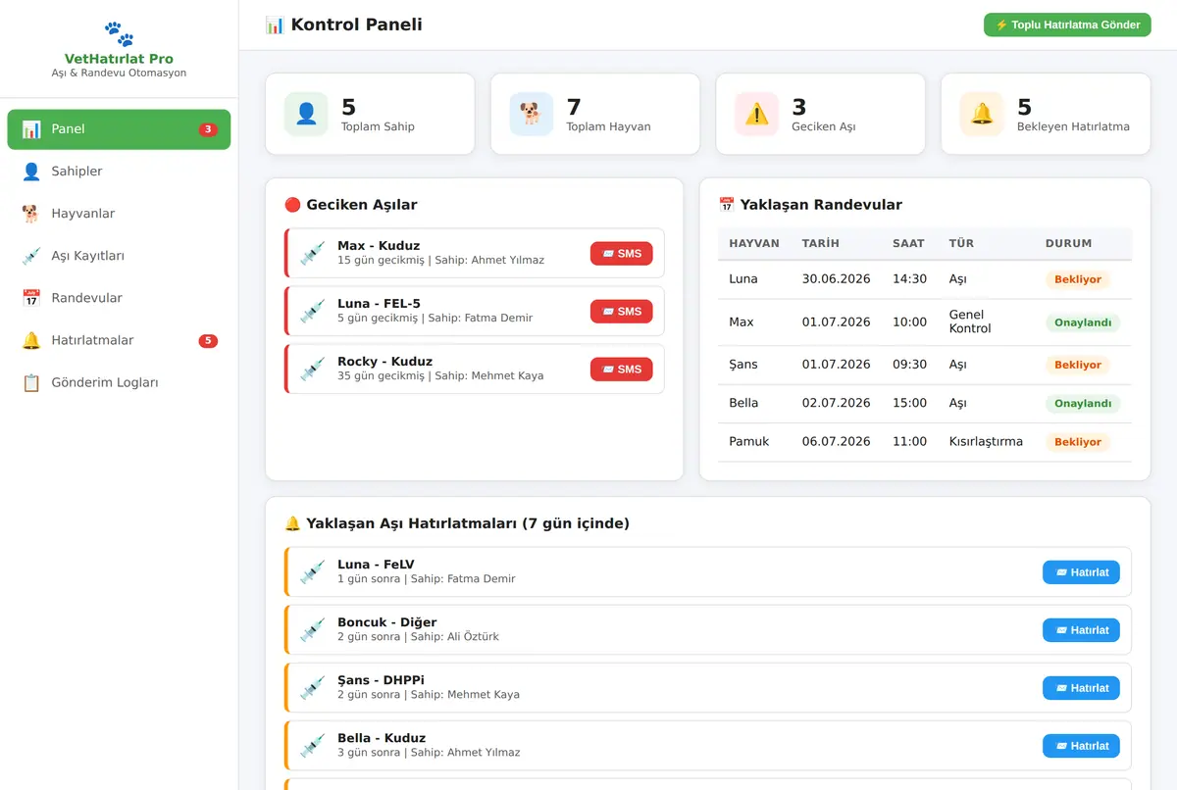Click the bell icon by Yaklaşan Aşı Hatırlatmaları

click(292, 523)
